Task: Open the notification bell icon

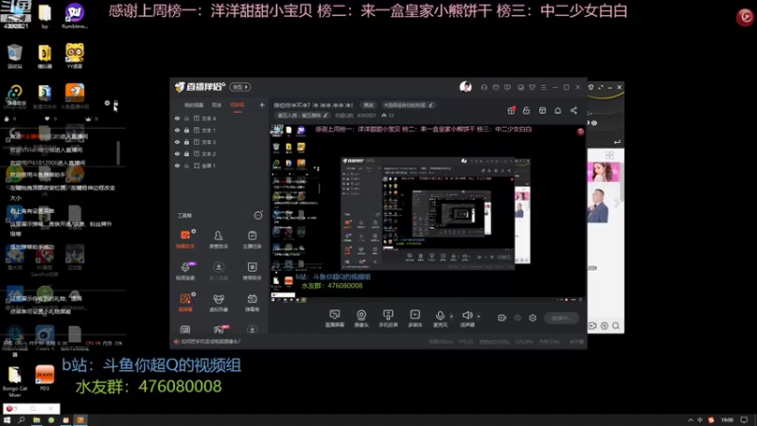Action: pos(557,111)
